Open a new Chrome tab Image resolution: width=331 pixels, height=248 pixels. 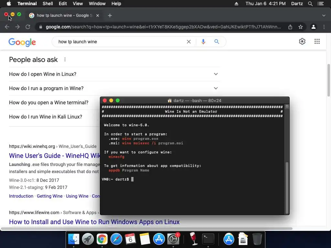(110, 15)
